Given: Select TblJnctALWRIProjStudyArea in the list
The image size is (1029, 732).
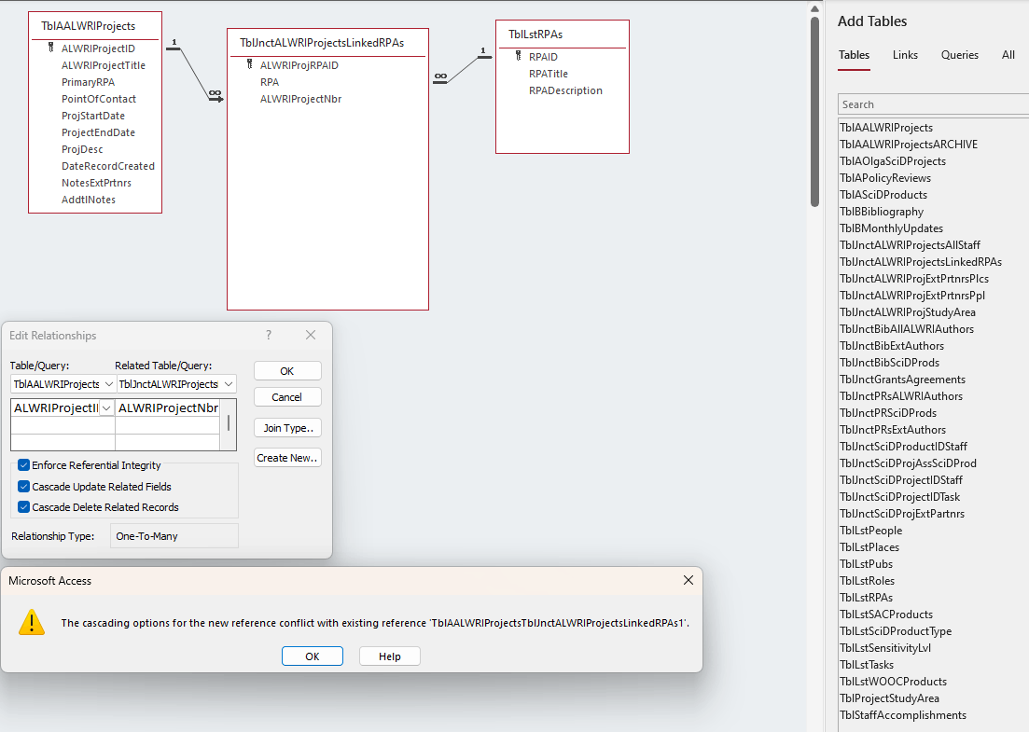Looking at the screenshot, I should pyautogui.click(x=908, y=312).
